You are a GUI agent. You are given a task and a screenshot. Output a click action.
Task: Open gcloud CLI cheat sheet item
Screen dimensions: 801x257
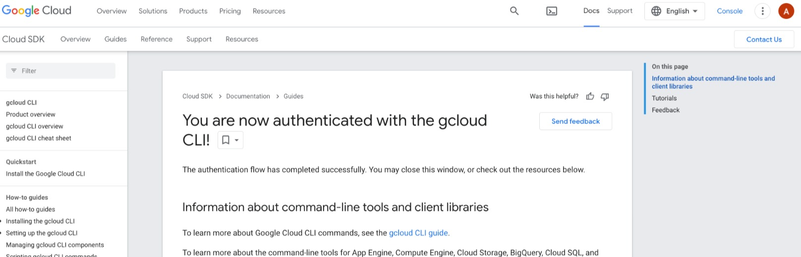(x=39, y=138)
